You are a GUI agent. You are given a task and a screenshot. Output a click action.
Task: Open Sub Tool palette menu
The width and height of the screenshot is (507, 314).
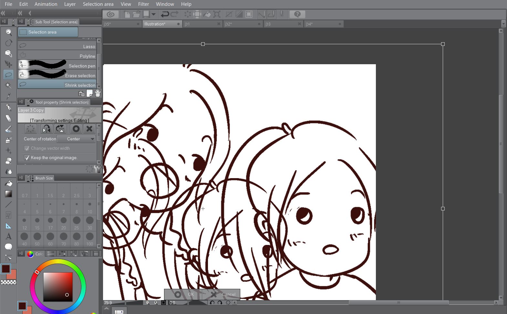[x=21, y=22]
